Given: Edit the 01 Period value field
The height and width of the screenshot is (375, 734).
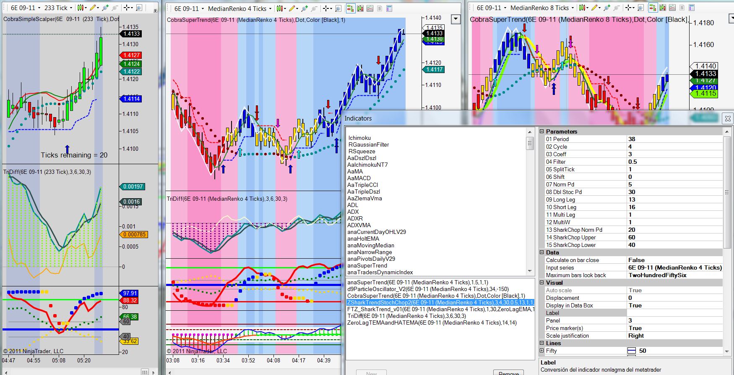Looking at the screenshot, I should [x=674, y=139].
